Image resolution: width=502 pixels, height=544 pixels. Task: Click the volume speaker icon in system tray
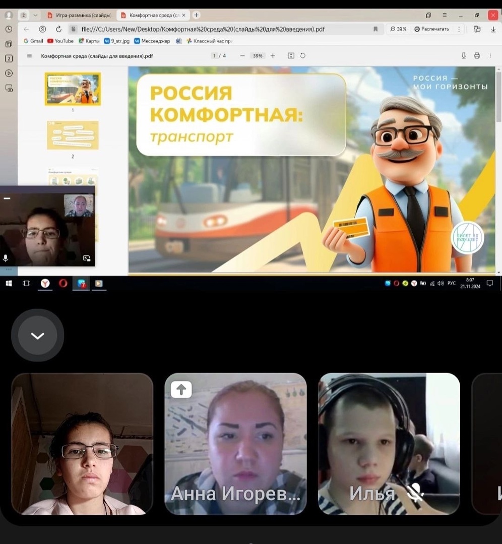click(441, 284)
